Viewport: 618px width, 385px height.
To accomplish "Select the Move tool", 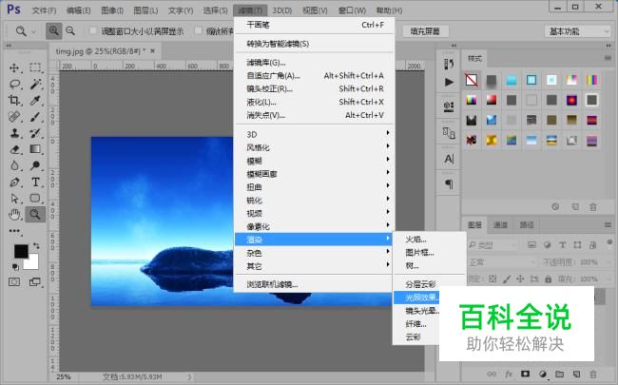I will coord(14,67).
